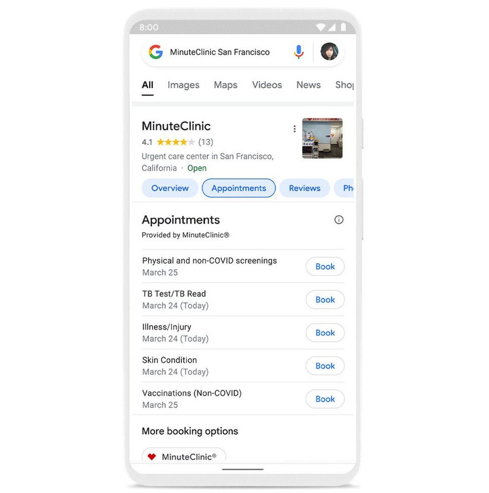This screenshot has width=489, height=493.
Task: Click the Google G logo
Action: pos(156,52)
